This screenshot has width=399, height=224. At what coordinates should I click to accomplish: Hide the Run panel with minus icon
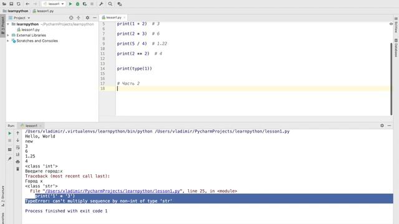[389, 126]
